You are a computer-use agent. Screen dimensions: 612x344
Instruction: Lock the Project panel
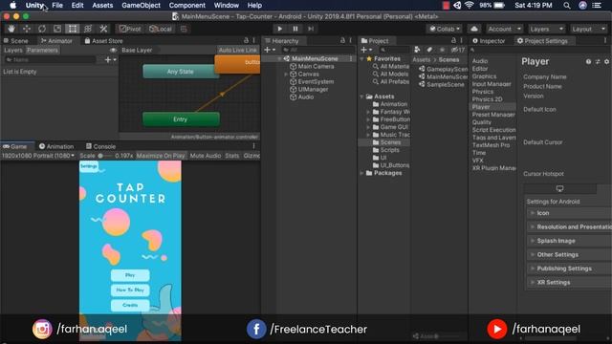453,40
